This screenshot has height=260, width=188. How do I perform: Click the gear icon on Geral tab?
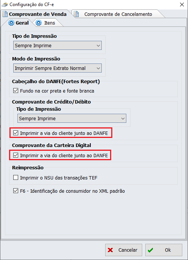[x=11, y=23]
